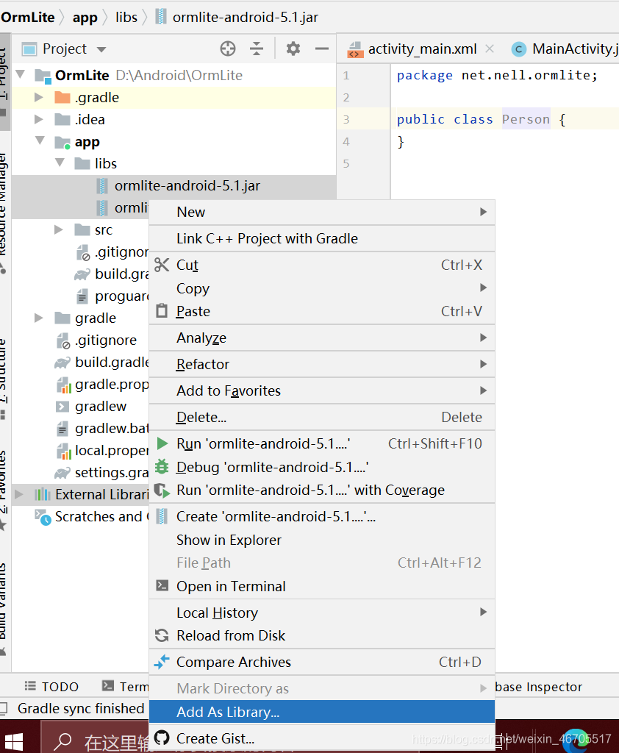Viewport: 619px width, 753px height.
Task: Hide the Project panel with minus icon
Action: [321, 49]
